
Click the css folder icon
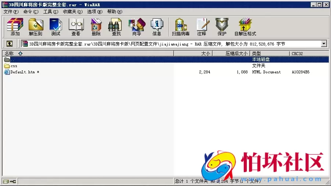click(7, 66)
